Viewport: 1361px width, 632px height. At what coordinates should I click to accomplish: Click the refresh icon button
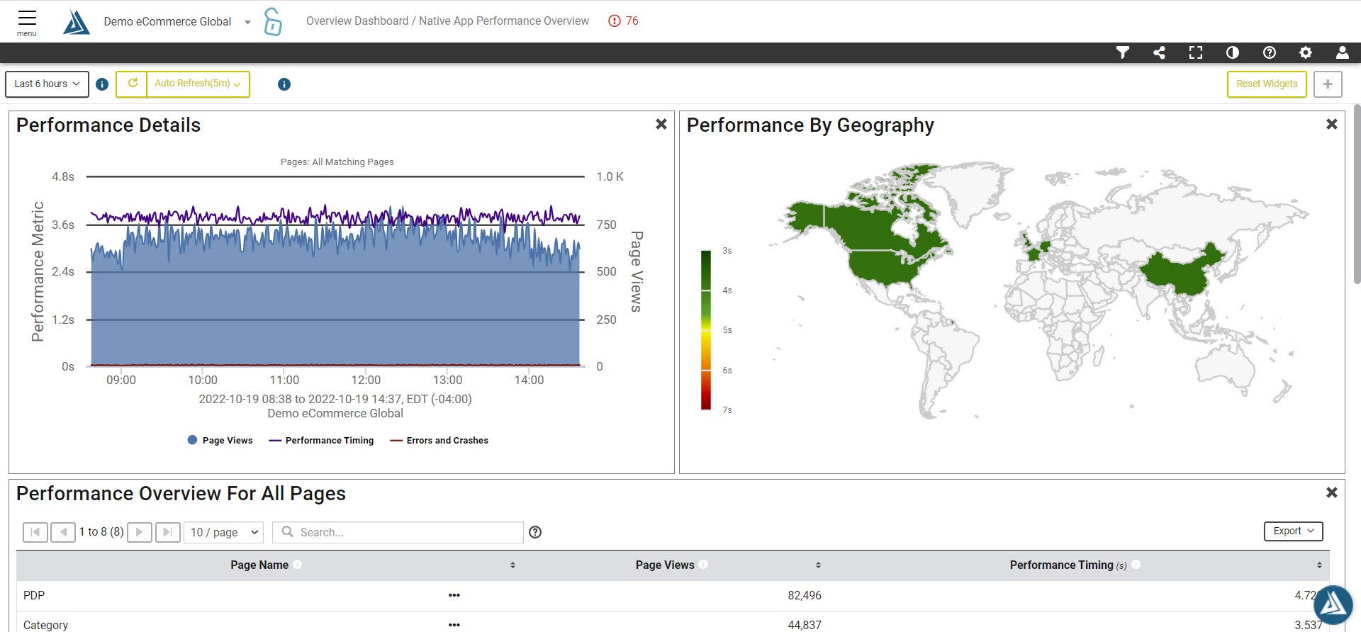click(x=132, y=84)
